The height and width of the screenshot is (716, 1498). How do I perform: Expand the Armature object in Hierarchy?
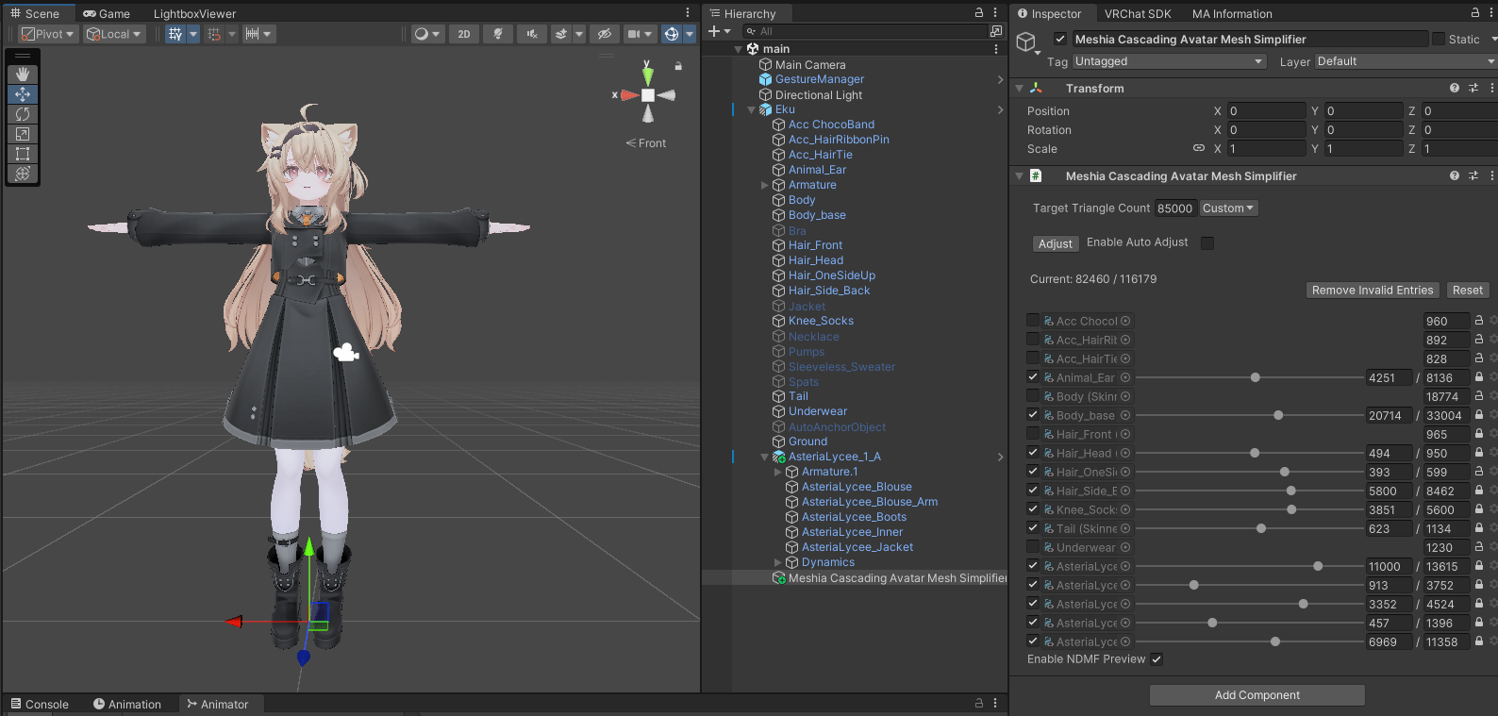pyautogui.click(x=765, y=185)
